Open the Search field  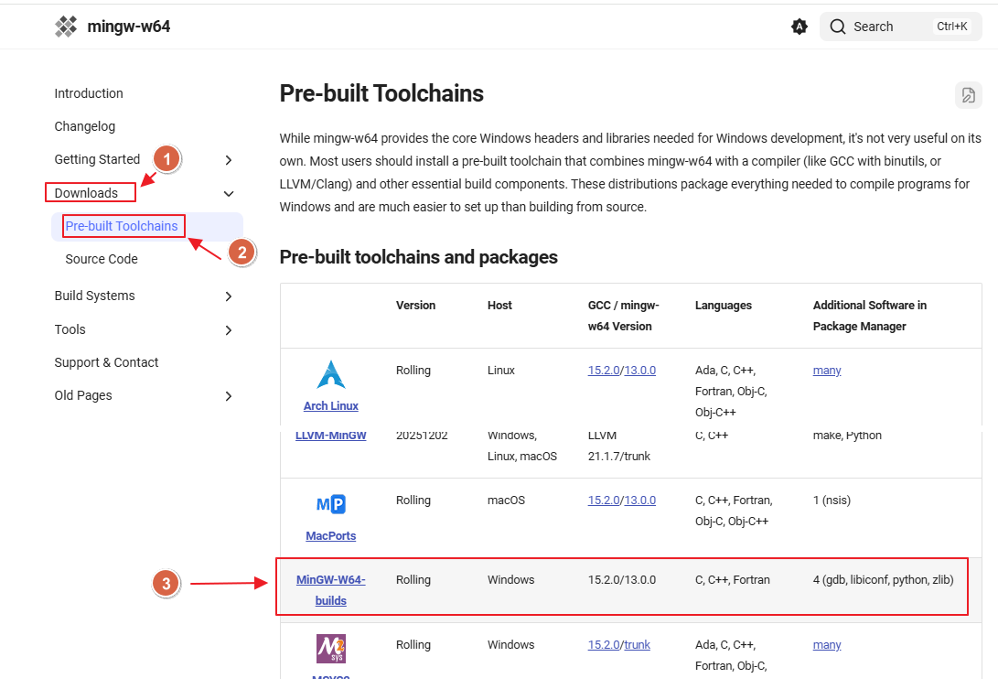tap(900, 27)
